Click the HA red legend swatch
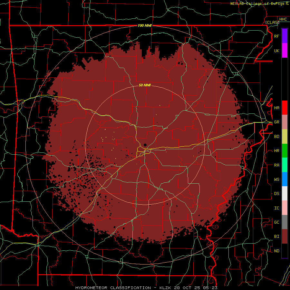Viewport: 290px width, 290px height. coord(285,108)
